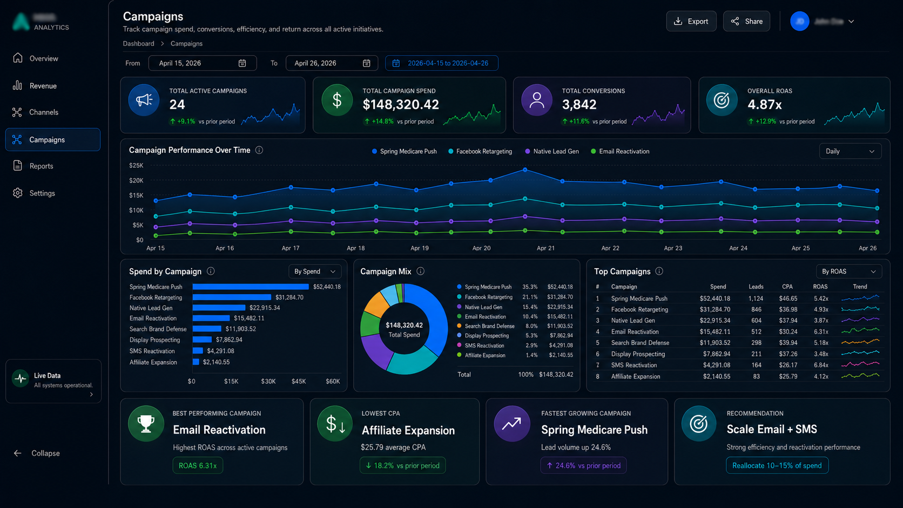Click the Spend column header in Top Campaigns
The height and width of the screenshot is (508, 903).
[718, 287]
